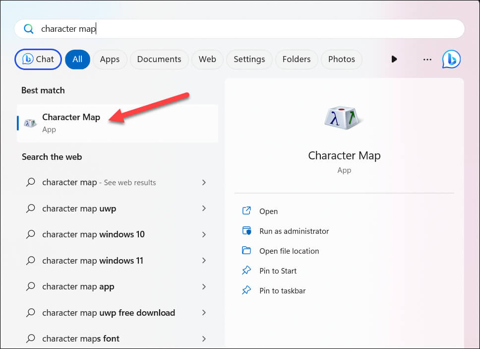Select 'character map uwp free download' suggestion
This screenshot has height=349, width=480.
click(118, 313)
